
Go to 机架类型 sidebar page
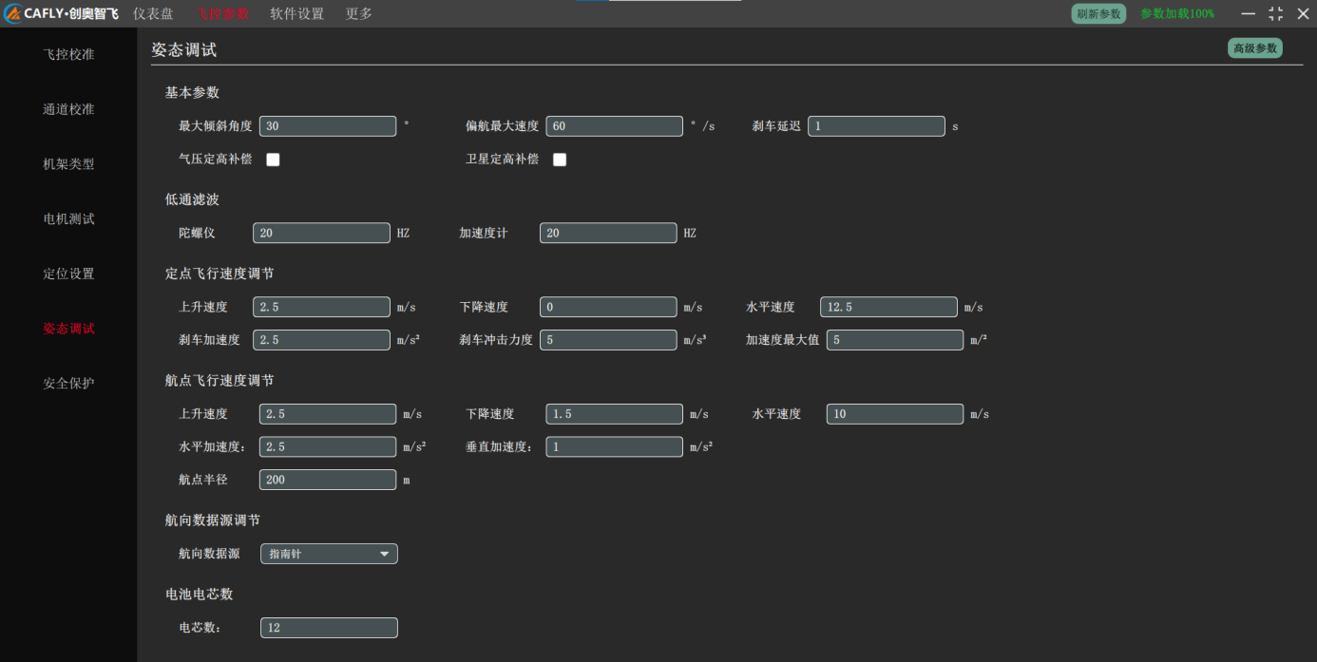tap(68, 164)
